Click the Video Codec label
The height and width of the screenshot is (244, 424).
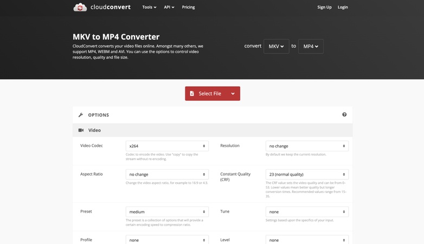(92, 145)
